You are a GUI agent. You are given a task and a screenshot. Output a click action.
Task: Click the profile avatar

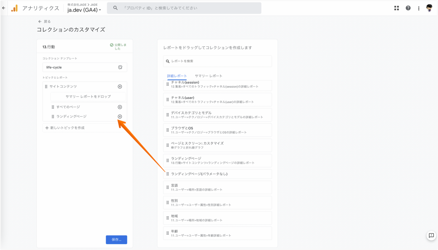point(431,8)
